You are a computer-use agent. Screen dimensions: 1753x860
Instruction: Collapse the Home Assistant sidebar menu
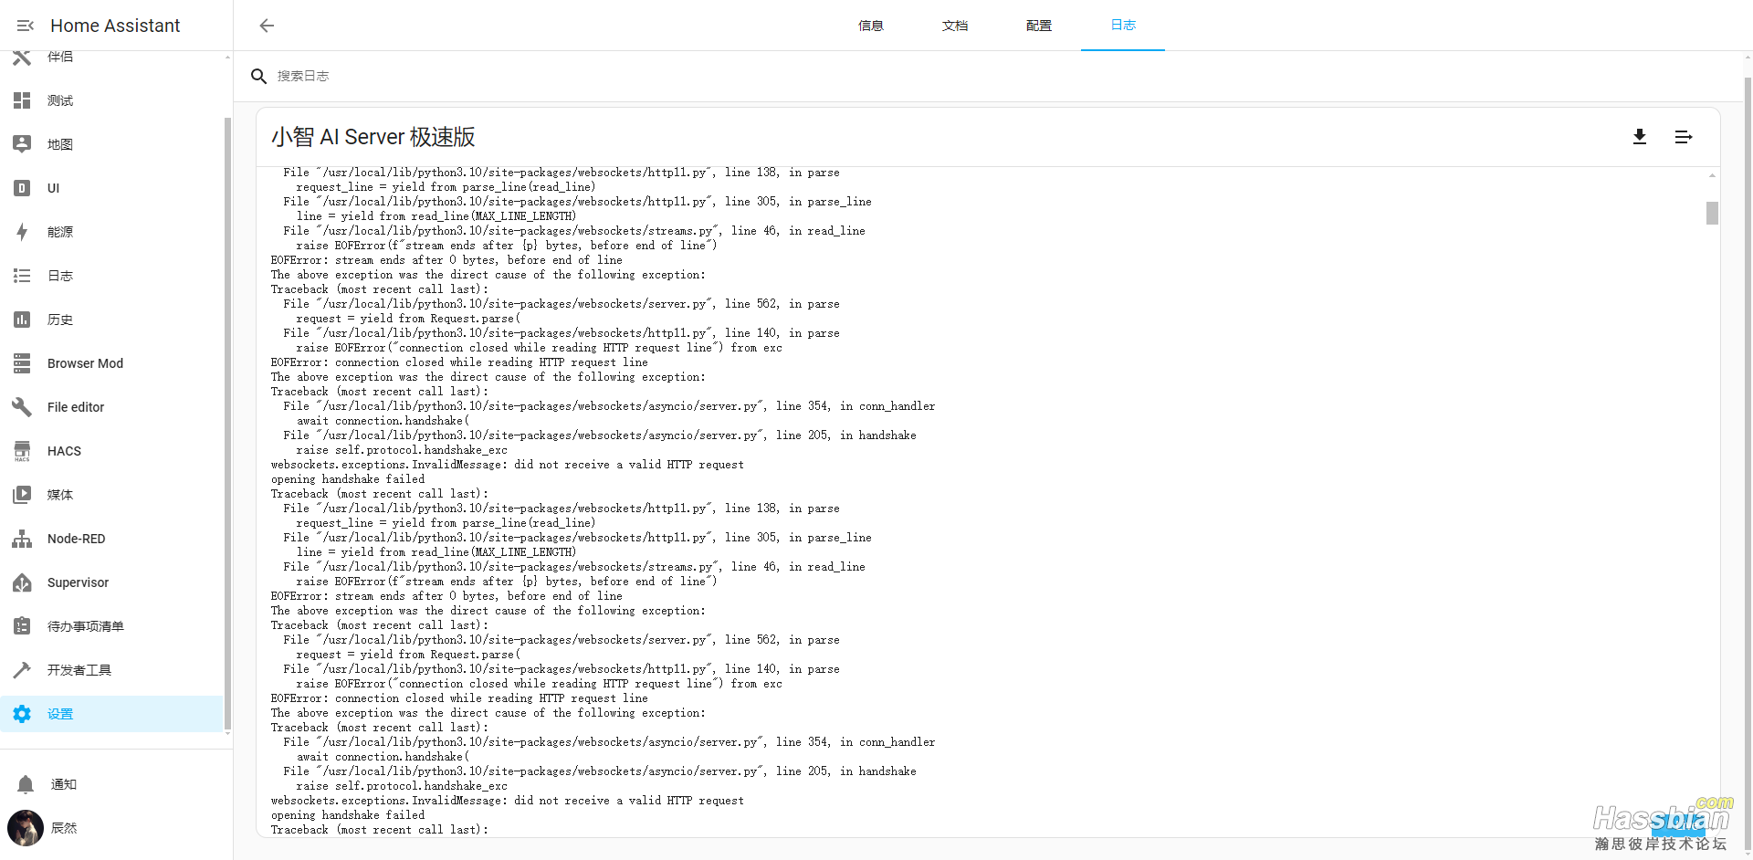tap(25, 26)
